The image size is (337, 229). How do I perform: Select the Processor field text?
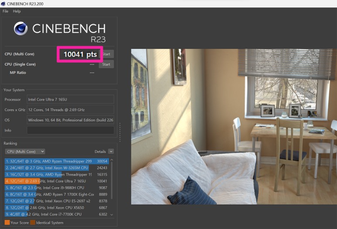point(70,100)
